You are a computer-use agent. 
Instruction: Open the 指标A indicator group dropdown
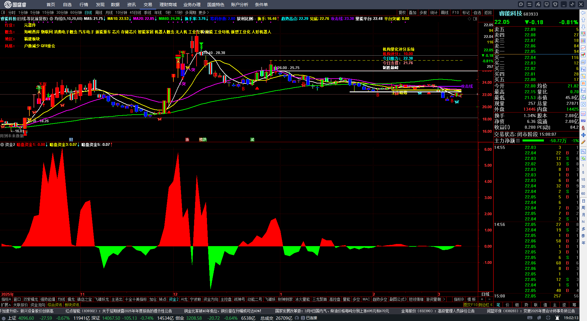coord(6,299)
